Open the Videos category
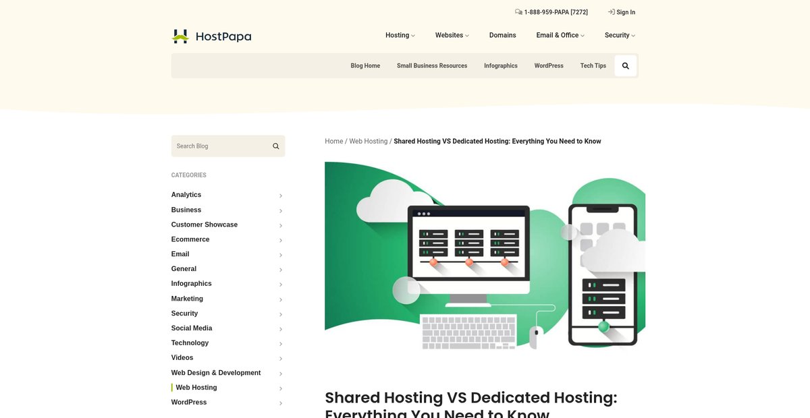This screenshot has height=418, width=810. [x=182, y=358]
